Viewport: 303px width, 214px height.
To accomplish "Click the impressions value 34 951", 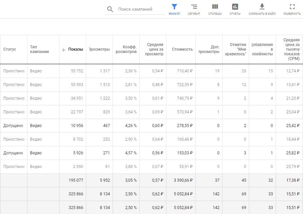I will point(77,98).
